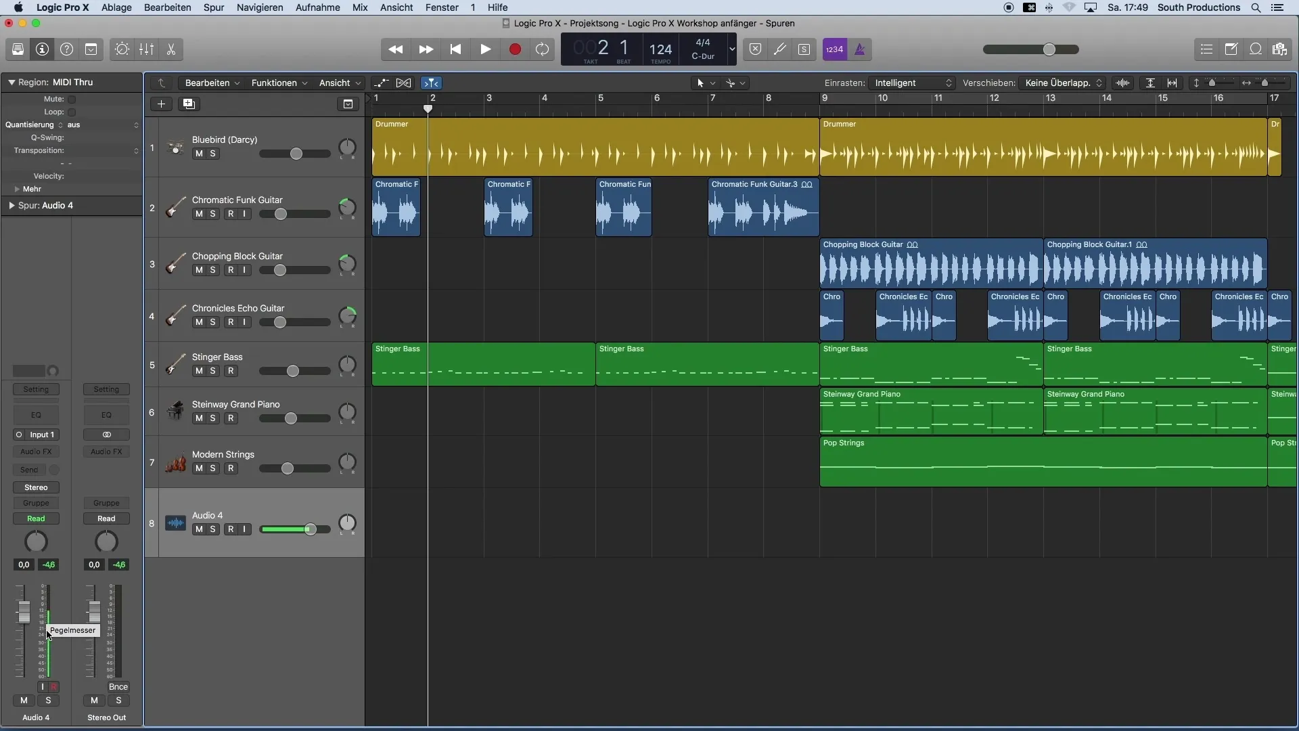
Task: Toggle the Loop checkbox in Region inspector
Action: 72,112
